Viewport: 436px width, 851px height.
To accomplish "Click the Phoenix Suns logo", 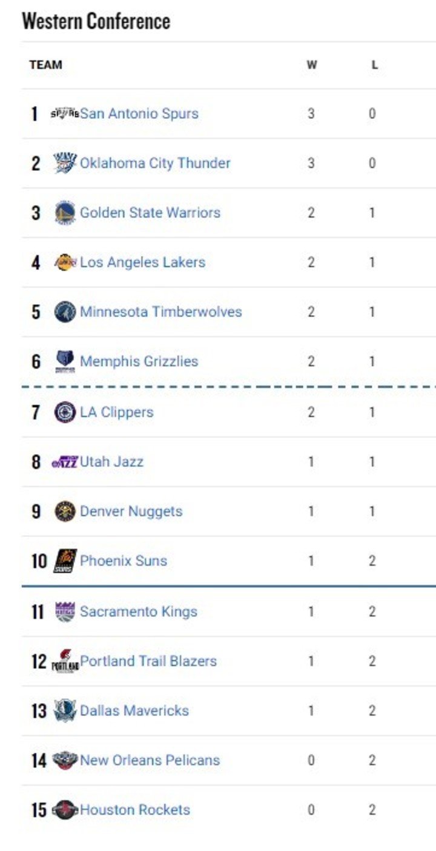I will pos(65,561).
